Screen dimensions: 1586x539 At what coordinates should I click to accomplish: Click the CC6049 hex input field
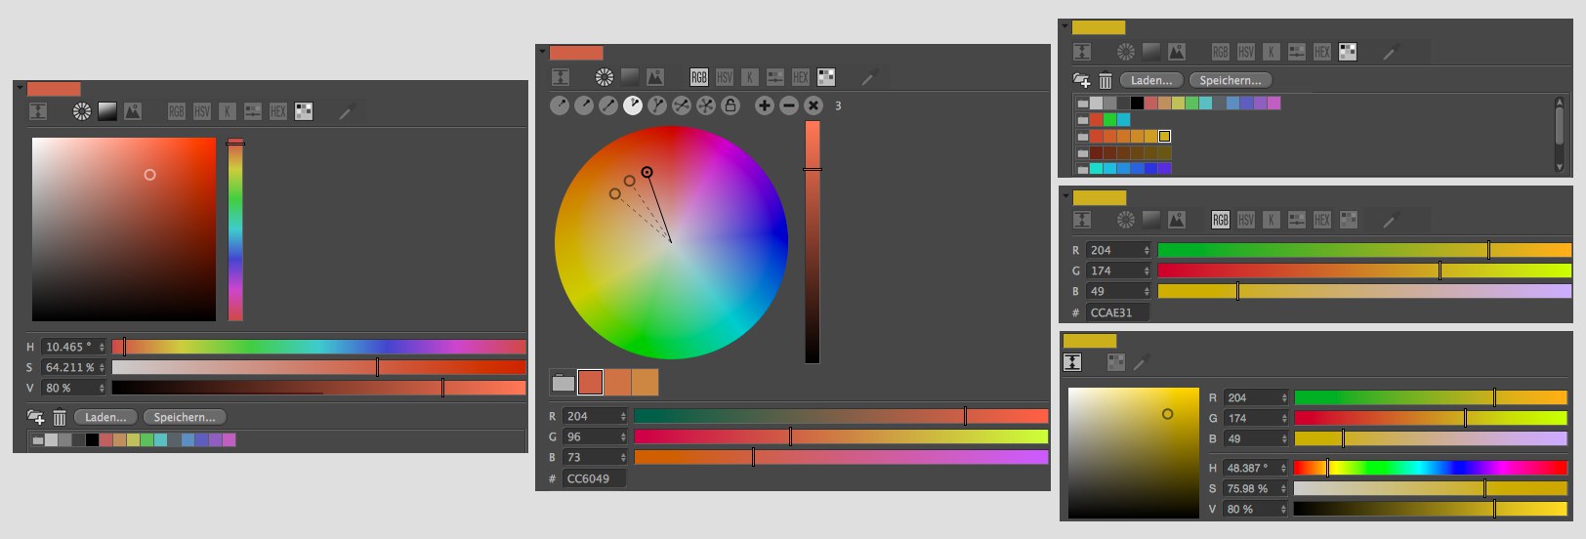[x=594, y=478]
